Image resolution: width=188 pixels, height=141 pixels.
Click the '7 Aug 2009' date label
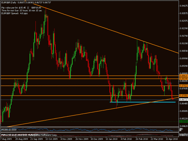pyautogui.click(x=6, y=139)
